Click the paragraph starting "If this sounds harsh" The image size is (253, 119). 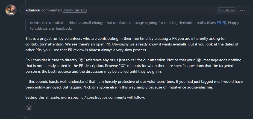tap(109, 84)
